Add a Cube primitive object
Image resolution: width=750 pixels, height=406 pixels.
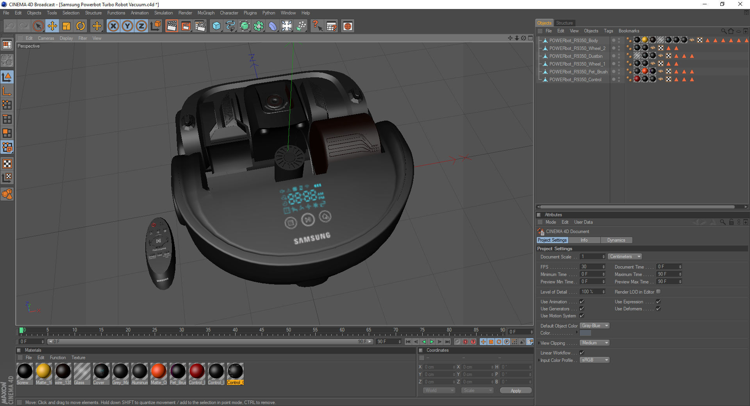[x=216, y=26]
